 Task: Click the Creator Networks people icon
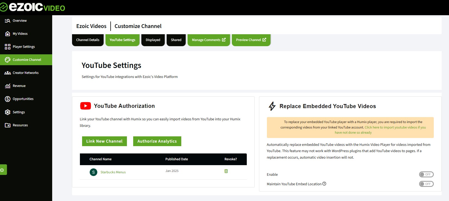8,73
